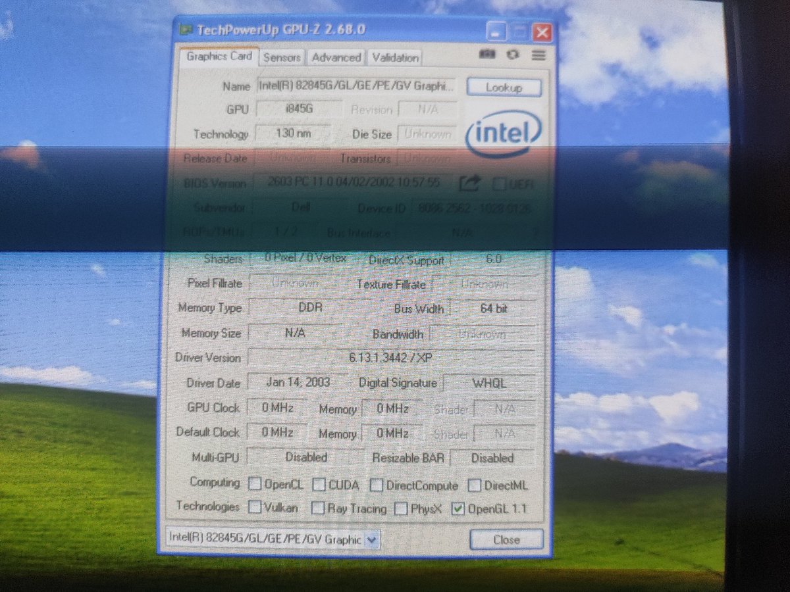790x592 pixels.
Task: Click the Bus Width 64 bit field
Action: pos(494,308)
